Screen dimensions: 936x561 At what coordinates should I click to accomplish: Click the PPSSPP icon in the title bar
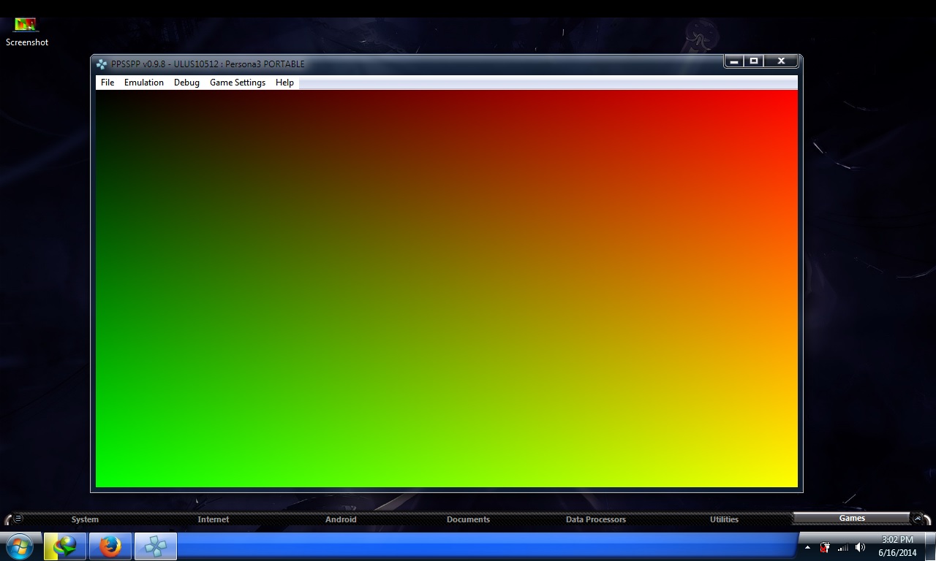102,64
